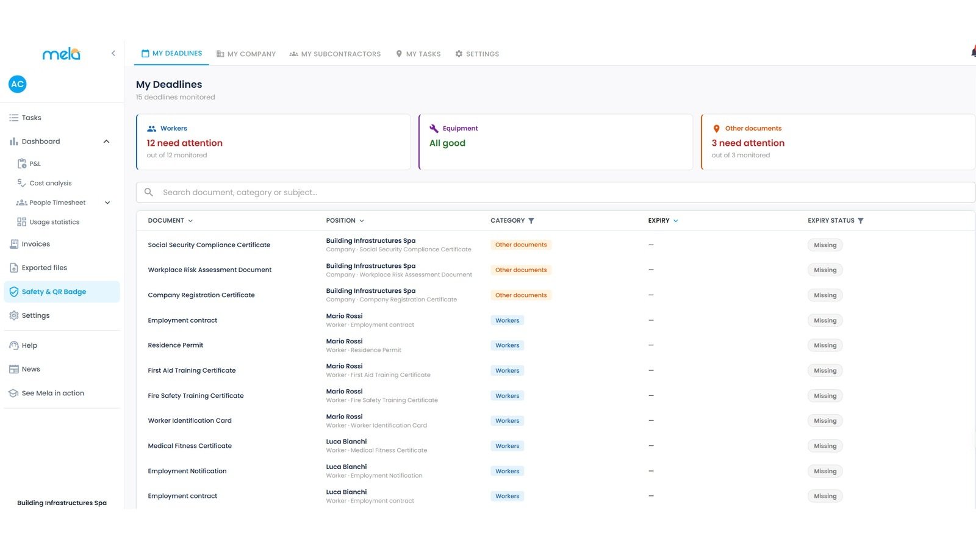Click Missing status for Residence Permit
The image size is (976, 549).
pos(825,345)
